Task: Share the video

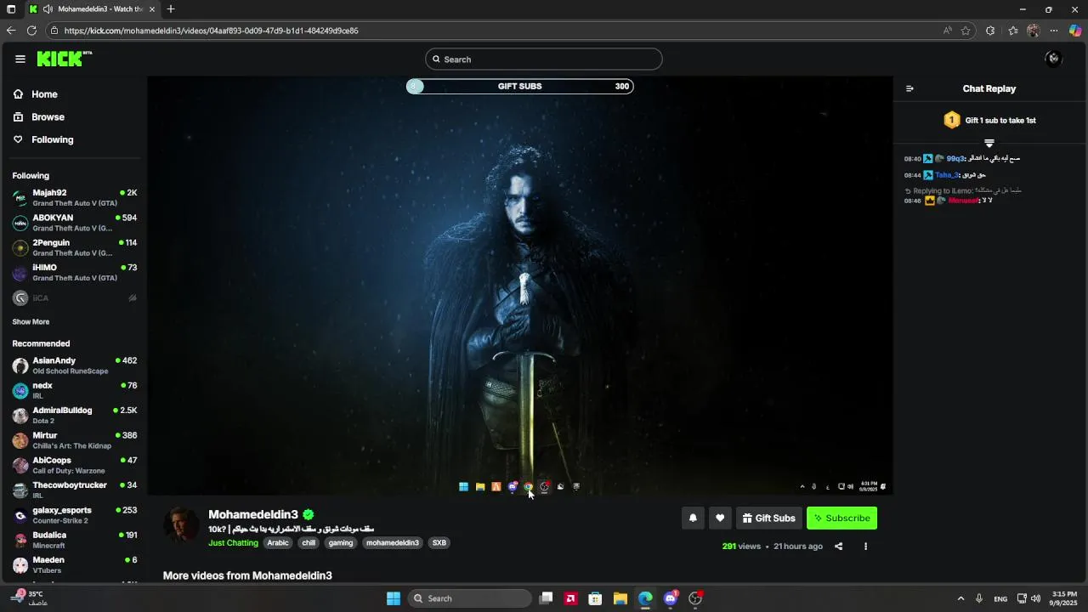Action: [839, 547]
